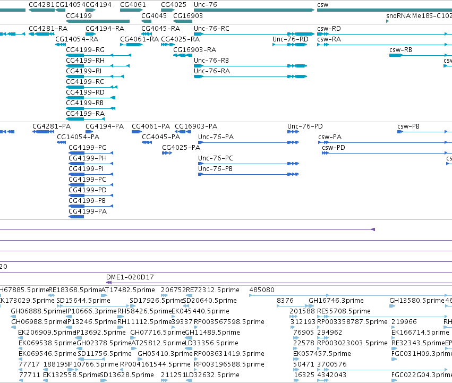Viewport: 452px width, 383px height.
Task: Click the Unc-76-RC transcript label
Action: [x=211, y=29]
